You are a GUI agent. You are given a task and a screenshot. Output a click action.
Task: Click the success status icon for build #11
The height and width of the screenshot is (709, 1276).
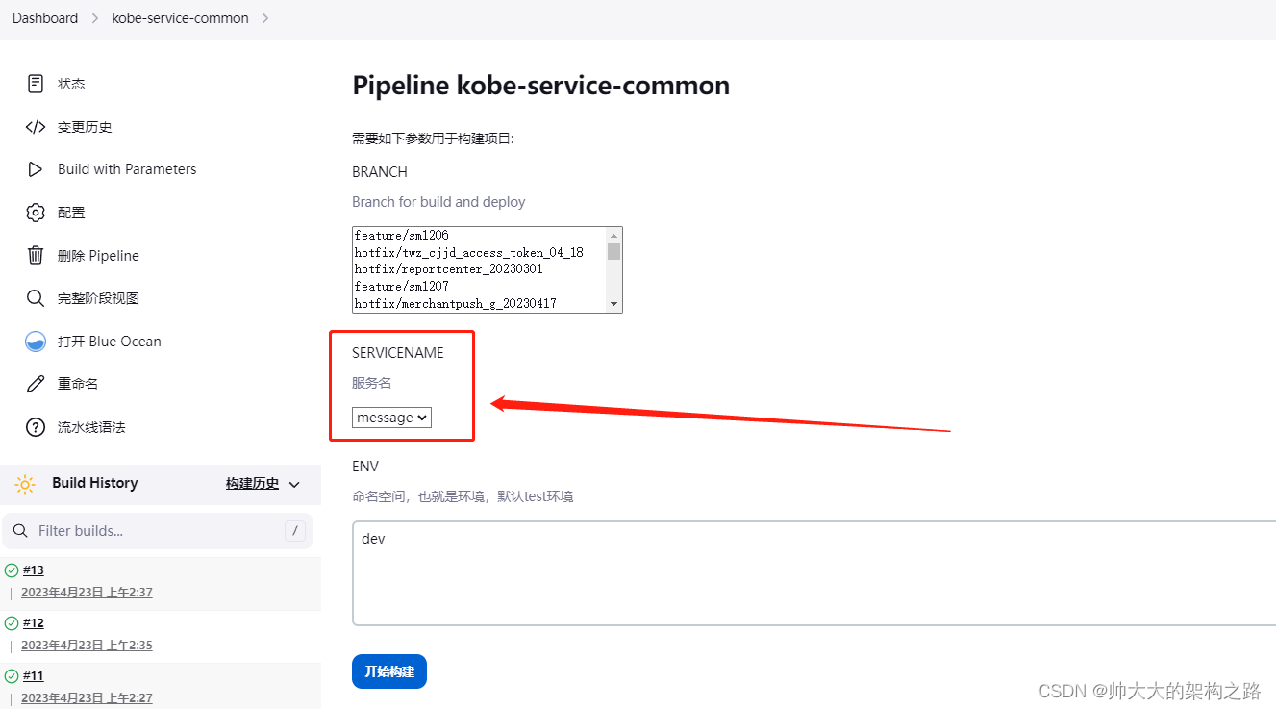[12, 676]
